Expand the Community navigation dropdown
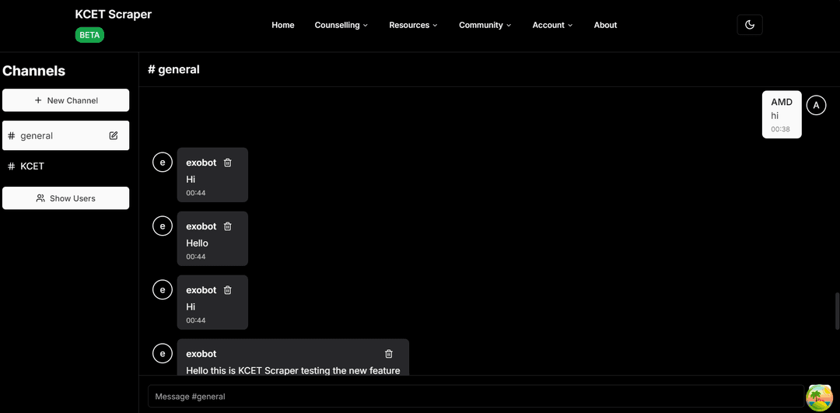Screen dimensions: 840x413 tap(485, 25)
